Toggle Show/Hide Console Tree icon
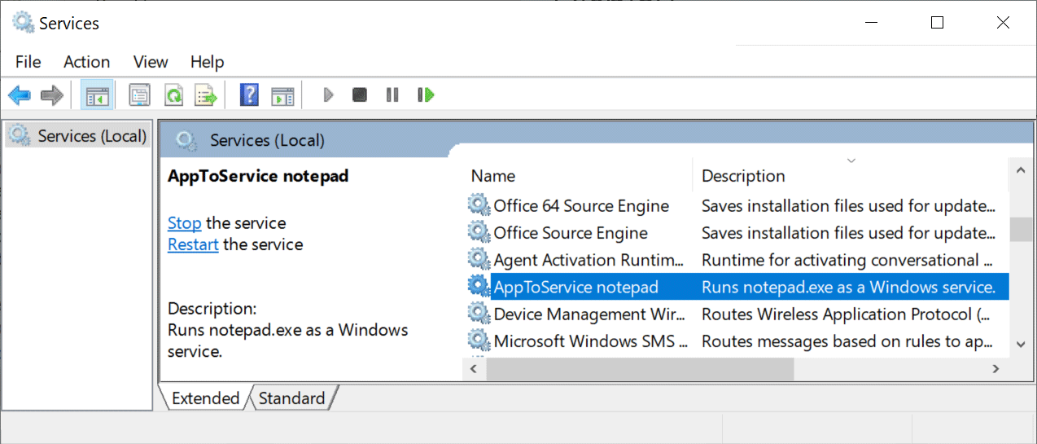The height and width of the screenshot is (444, 1037). tap(98, 95)
